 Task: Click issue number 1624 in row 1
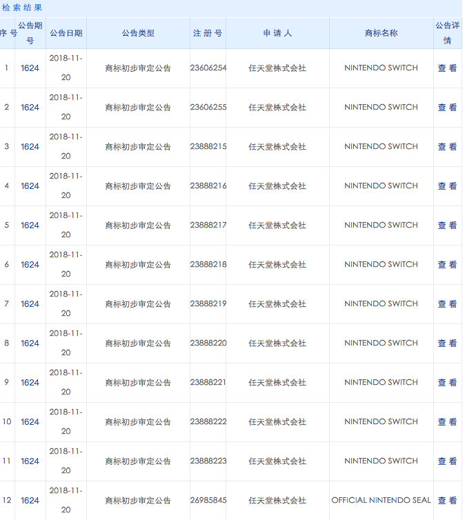coord(30,68)
